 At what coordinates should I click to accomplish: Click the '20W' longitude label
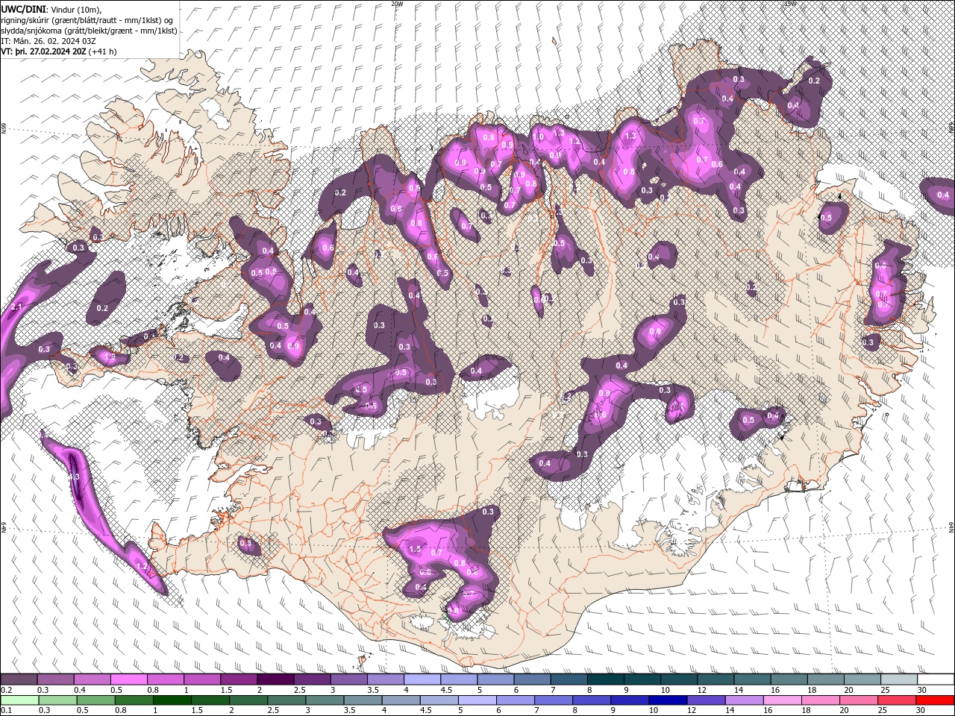pyautogui.click(x=397, y=4)
